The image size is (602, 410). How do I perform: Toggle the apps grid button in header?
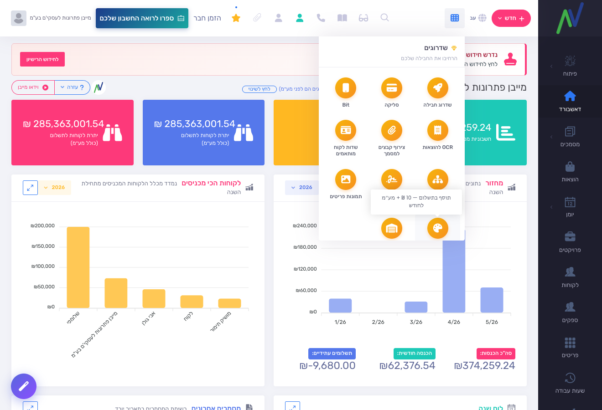(x=455, y=18)
